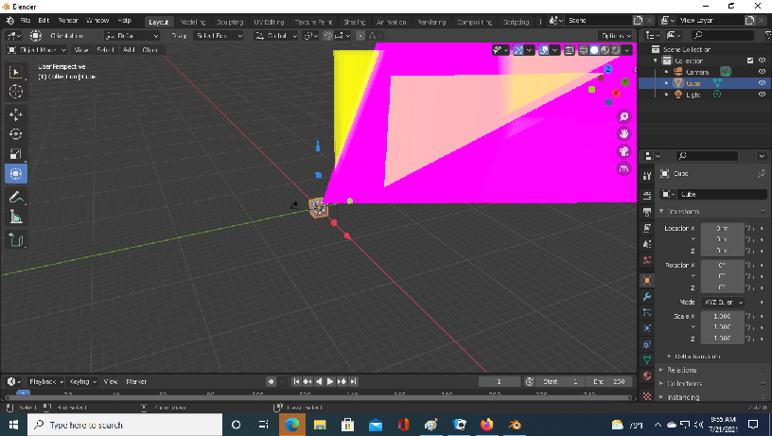Expand the Light item in outliner

(667, 95)
